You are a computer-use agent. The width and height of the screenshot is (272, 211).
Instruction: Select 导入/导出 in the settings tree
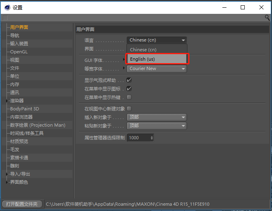coord(20,174)
